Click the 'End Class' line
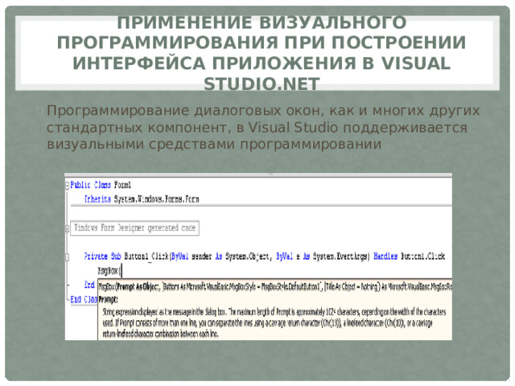The width and height of the screenshot is (515, 386). [84, 299]
